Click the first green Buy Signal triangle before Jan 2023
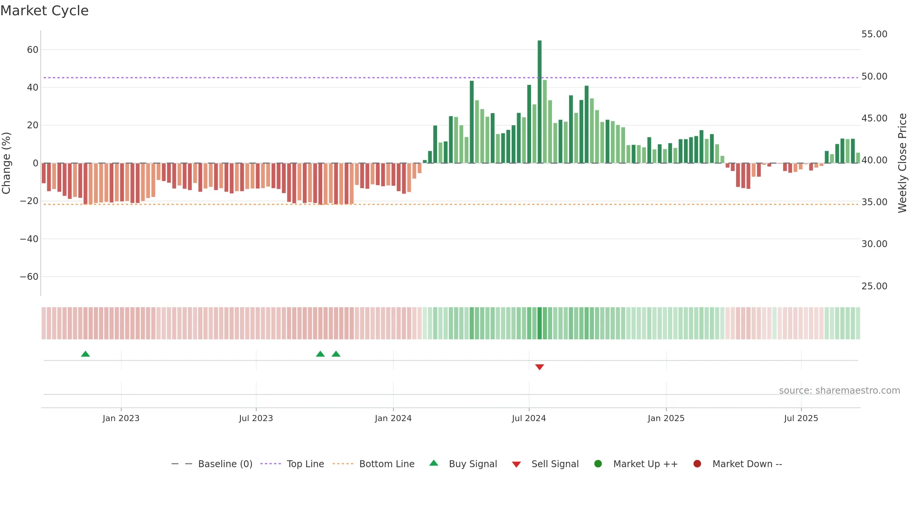This screenshot has height=514, width=913. 86,354
